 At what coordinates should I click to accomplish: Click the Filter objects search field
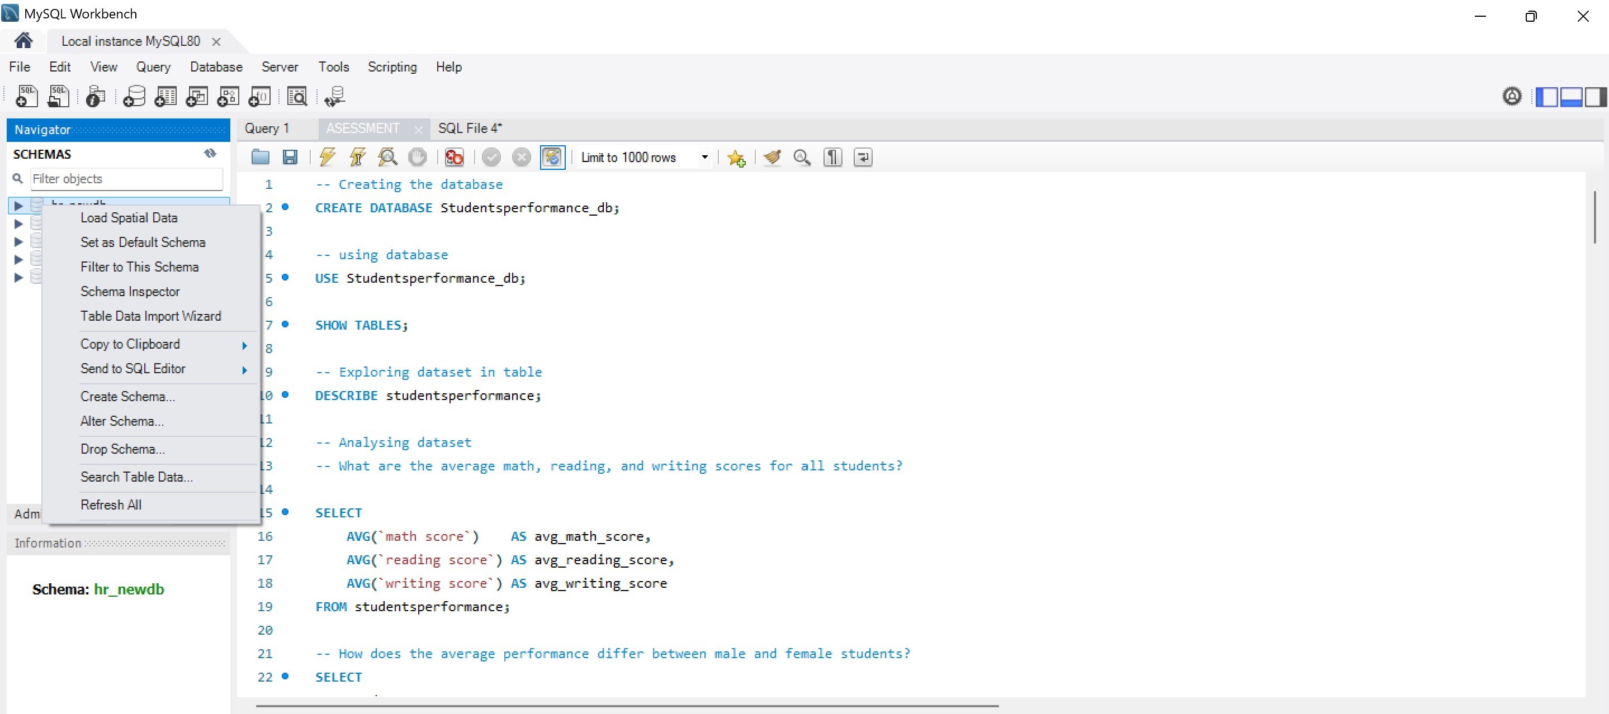(x=126, y=179)
